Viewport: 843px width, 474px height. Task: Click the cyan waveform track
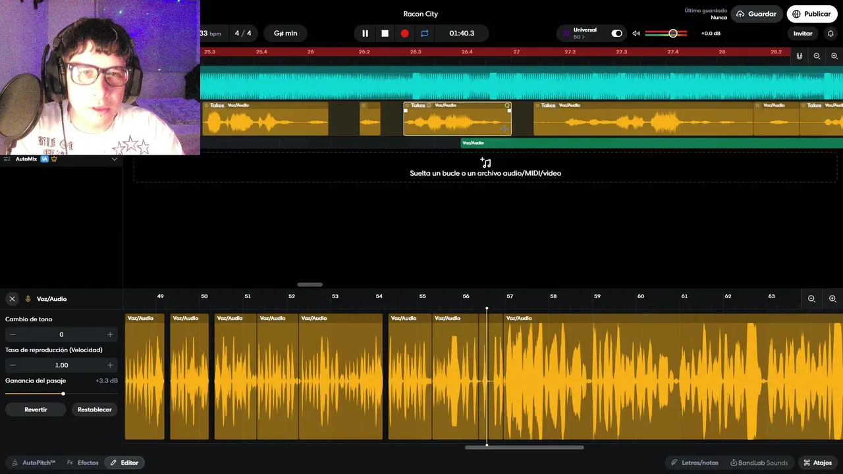click(522, 82)
